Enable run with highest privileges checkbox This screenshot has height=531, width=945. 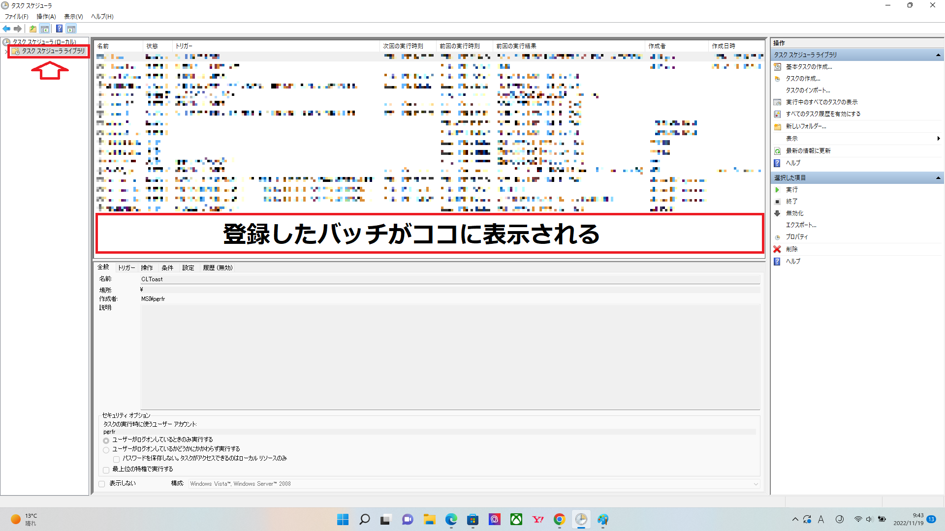pos(106,470)
